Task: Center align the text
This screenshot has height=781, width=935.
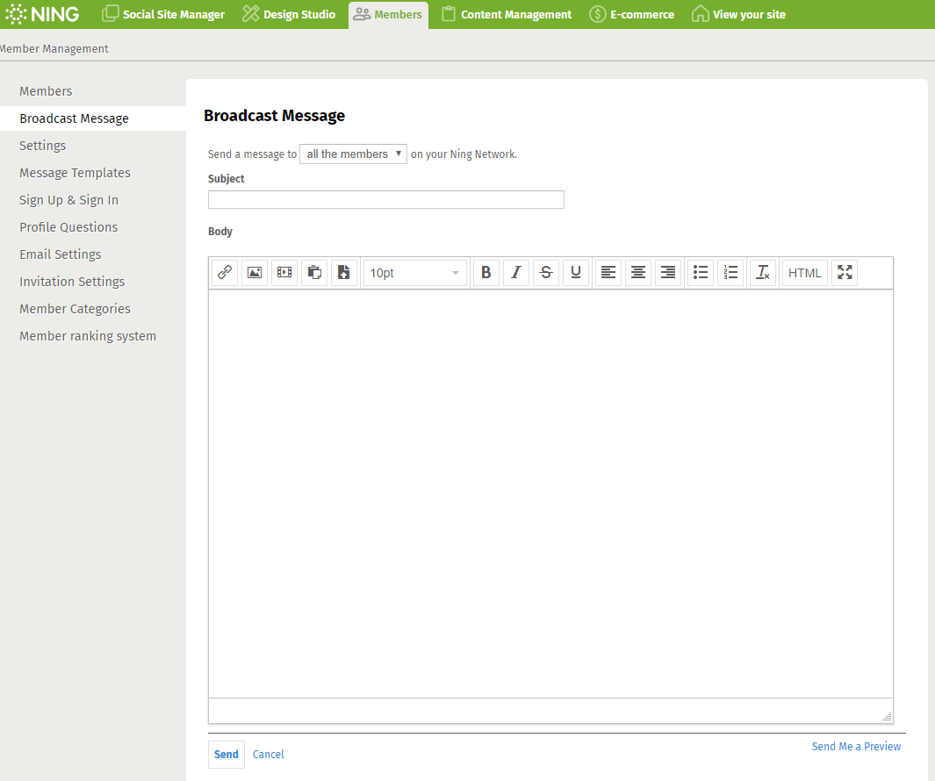Action: coord(638,272)
